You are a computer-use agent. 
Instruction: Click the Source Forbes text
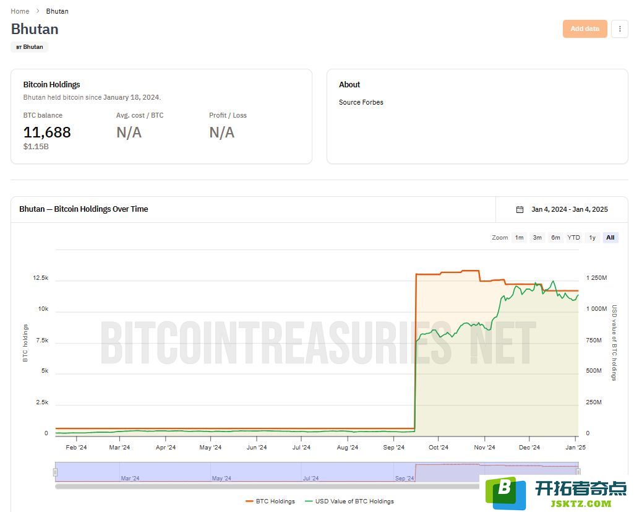click(x=361, y=102)
